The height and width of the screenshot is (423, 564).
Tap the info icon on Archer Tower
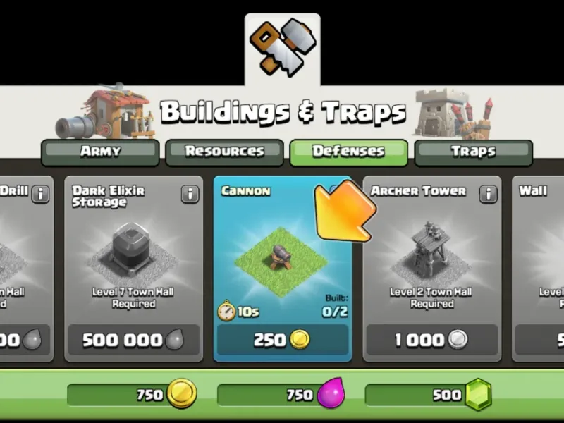[x=488, y=195]
